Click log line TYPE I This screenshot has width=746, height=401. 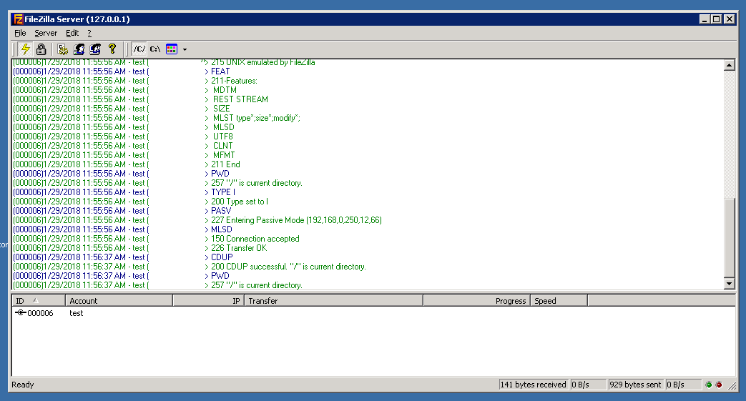click(x=223, y=192)
